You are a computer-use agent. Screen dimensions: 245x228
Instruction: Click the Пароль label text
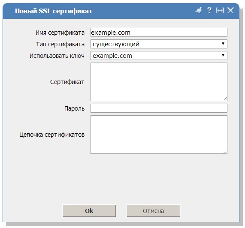(74, 108)
